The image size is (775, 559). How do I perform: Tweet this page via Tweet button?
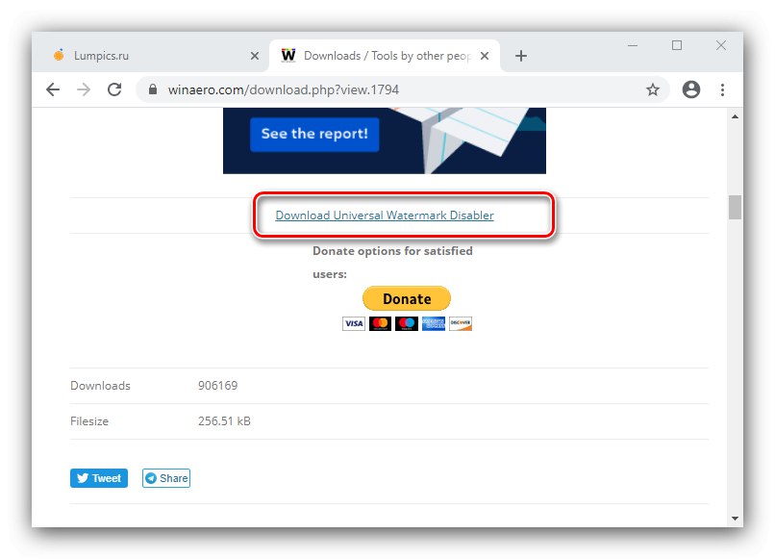99,478
